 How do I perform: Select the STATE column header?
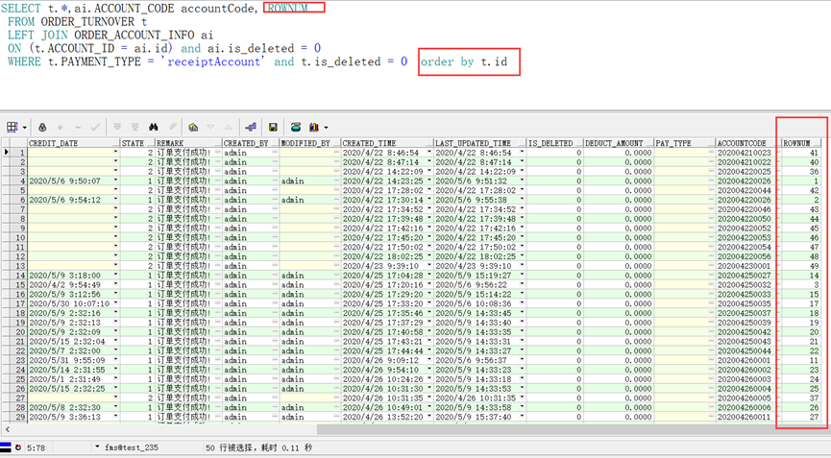click(137, 143)
